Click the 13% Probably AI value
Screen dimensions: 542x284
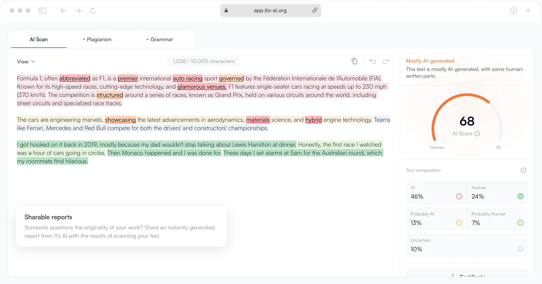[416, 223]
